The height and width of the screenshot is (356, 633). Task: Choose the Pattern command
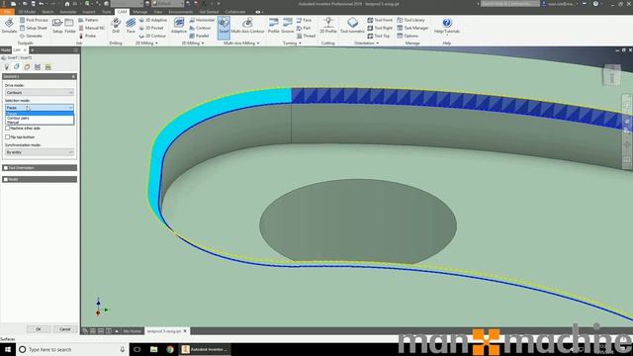88,20
